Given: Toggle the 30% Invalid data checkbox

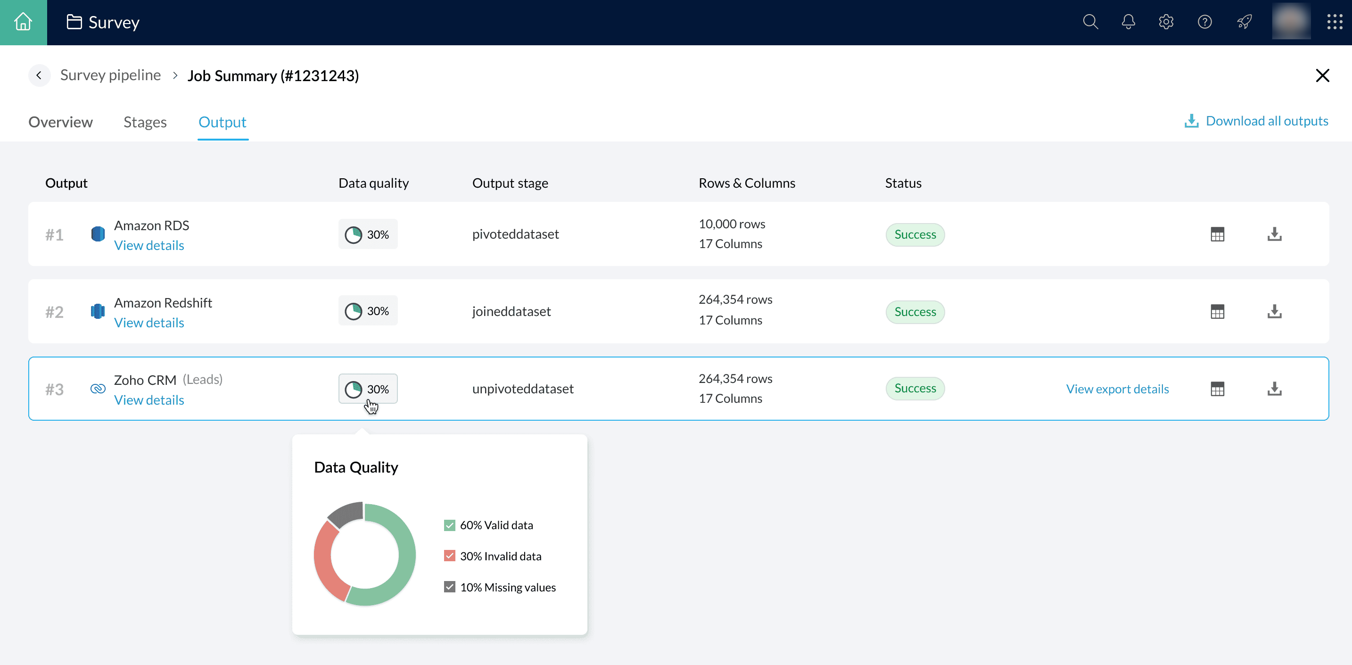Looking at the screenshot, I should pos(449,556).
